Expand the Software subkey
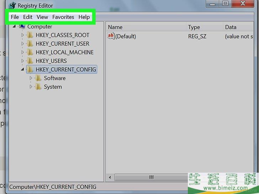 coord(31,78)
